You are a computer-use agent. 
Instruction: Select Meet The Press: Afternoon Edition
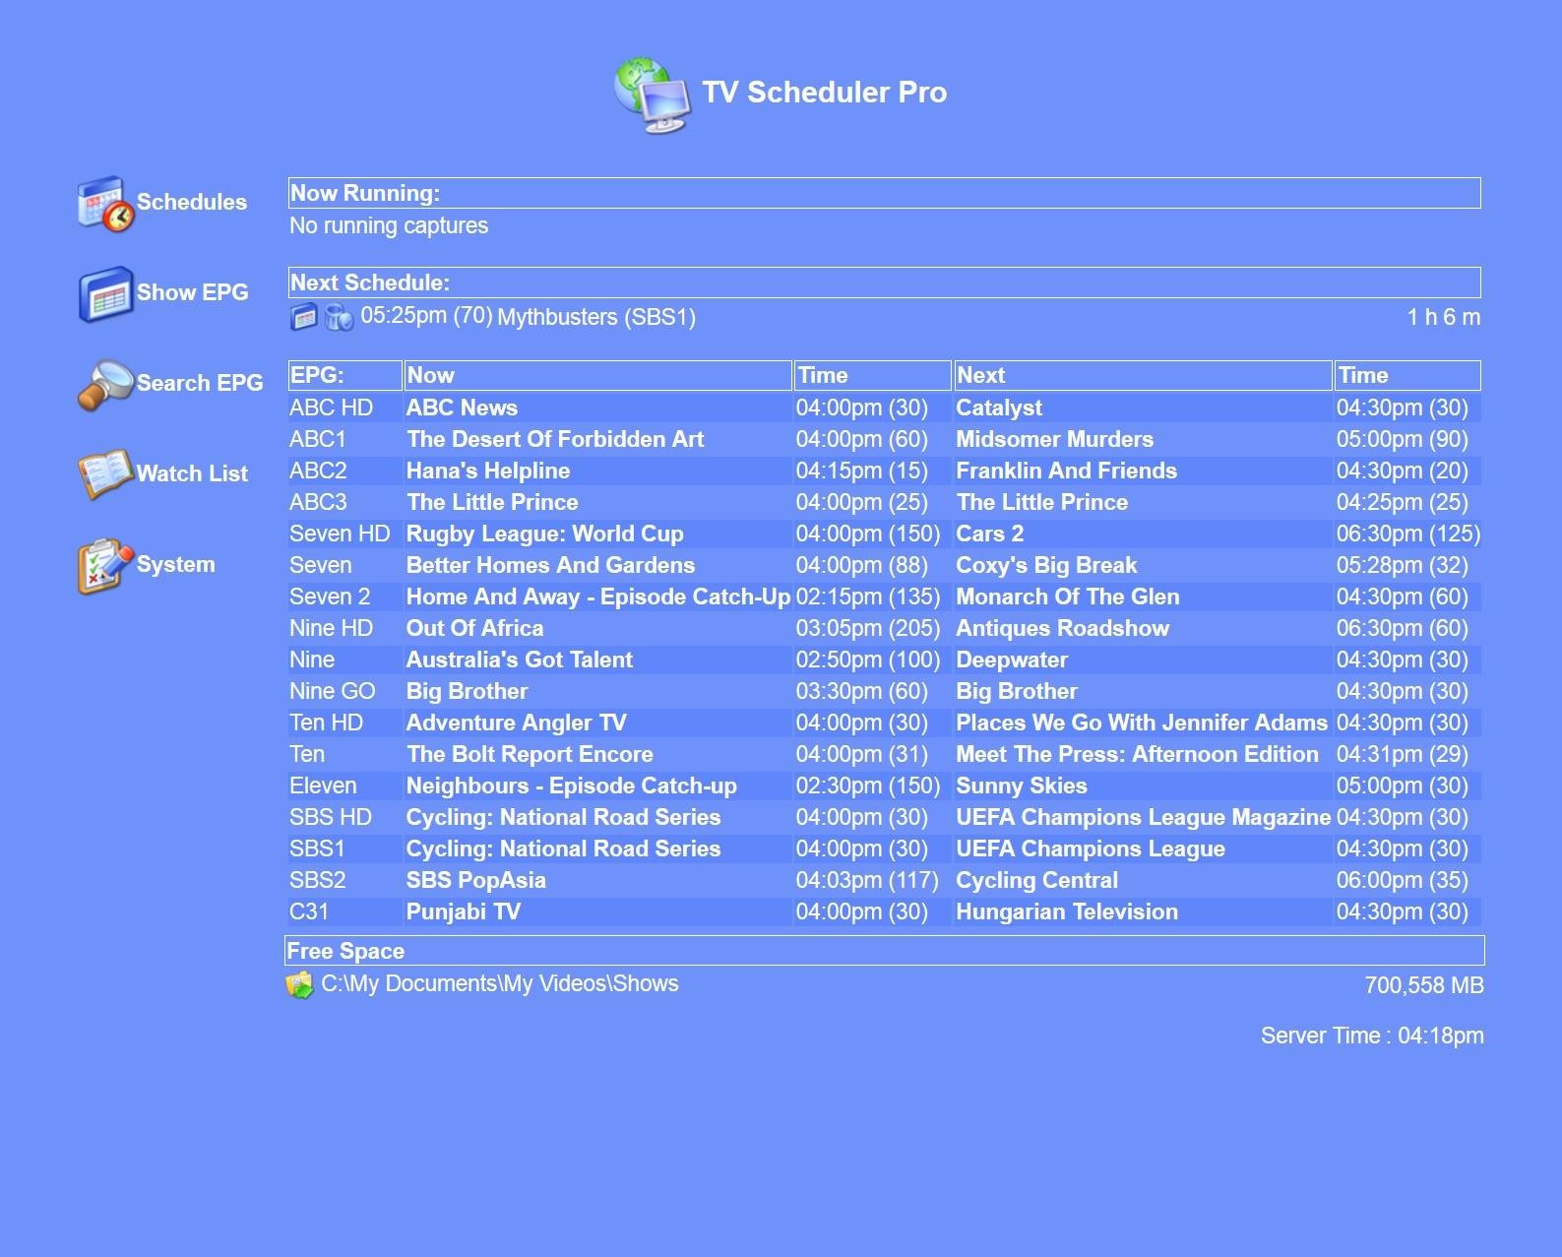click(x=1137, y=754)
